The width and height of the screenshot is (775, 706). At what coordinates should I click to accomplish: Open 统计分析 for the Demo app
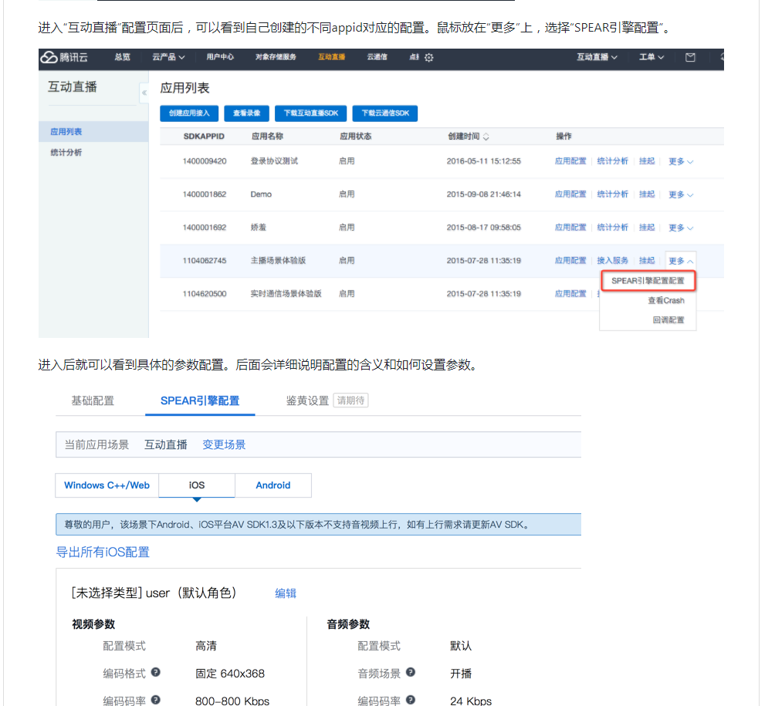pyautogui.click(x=612, y=194)
